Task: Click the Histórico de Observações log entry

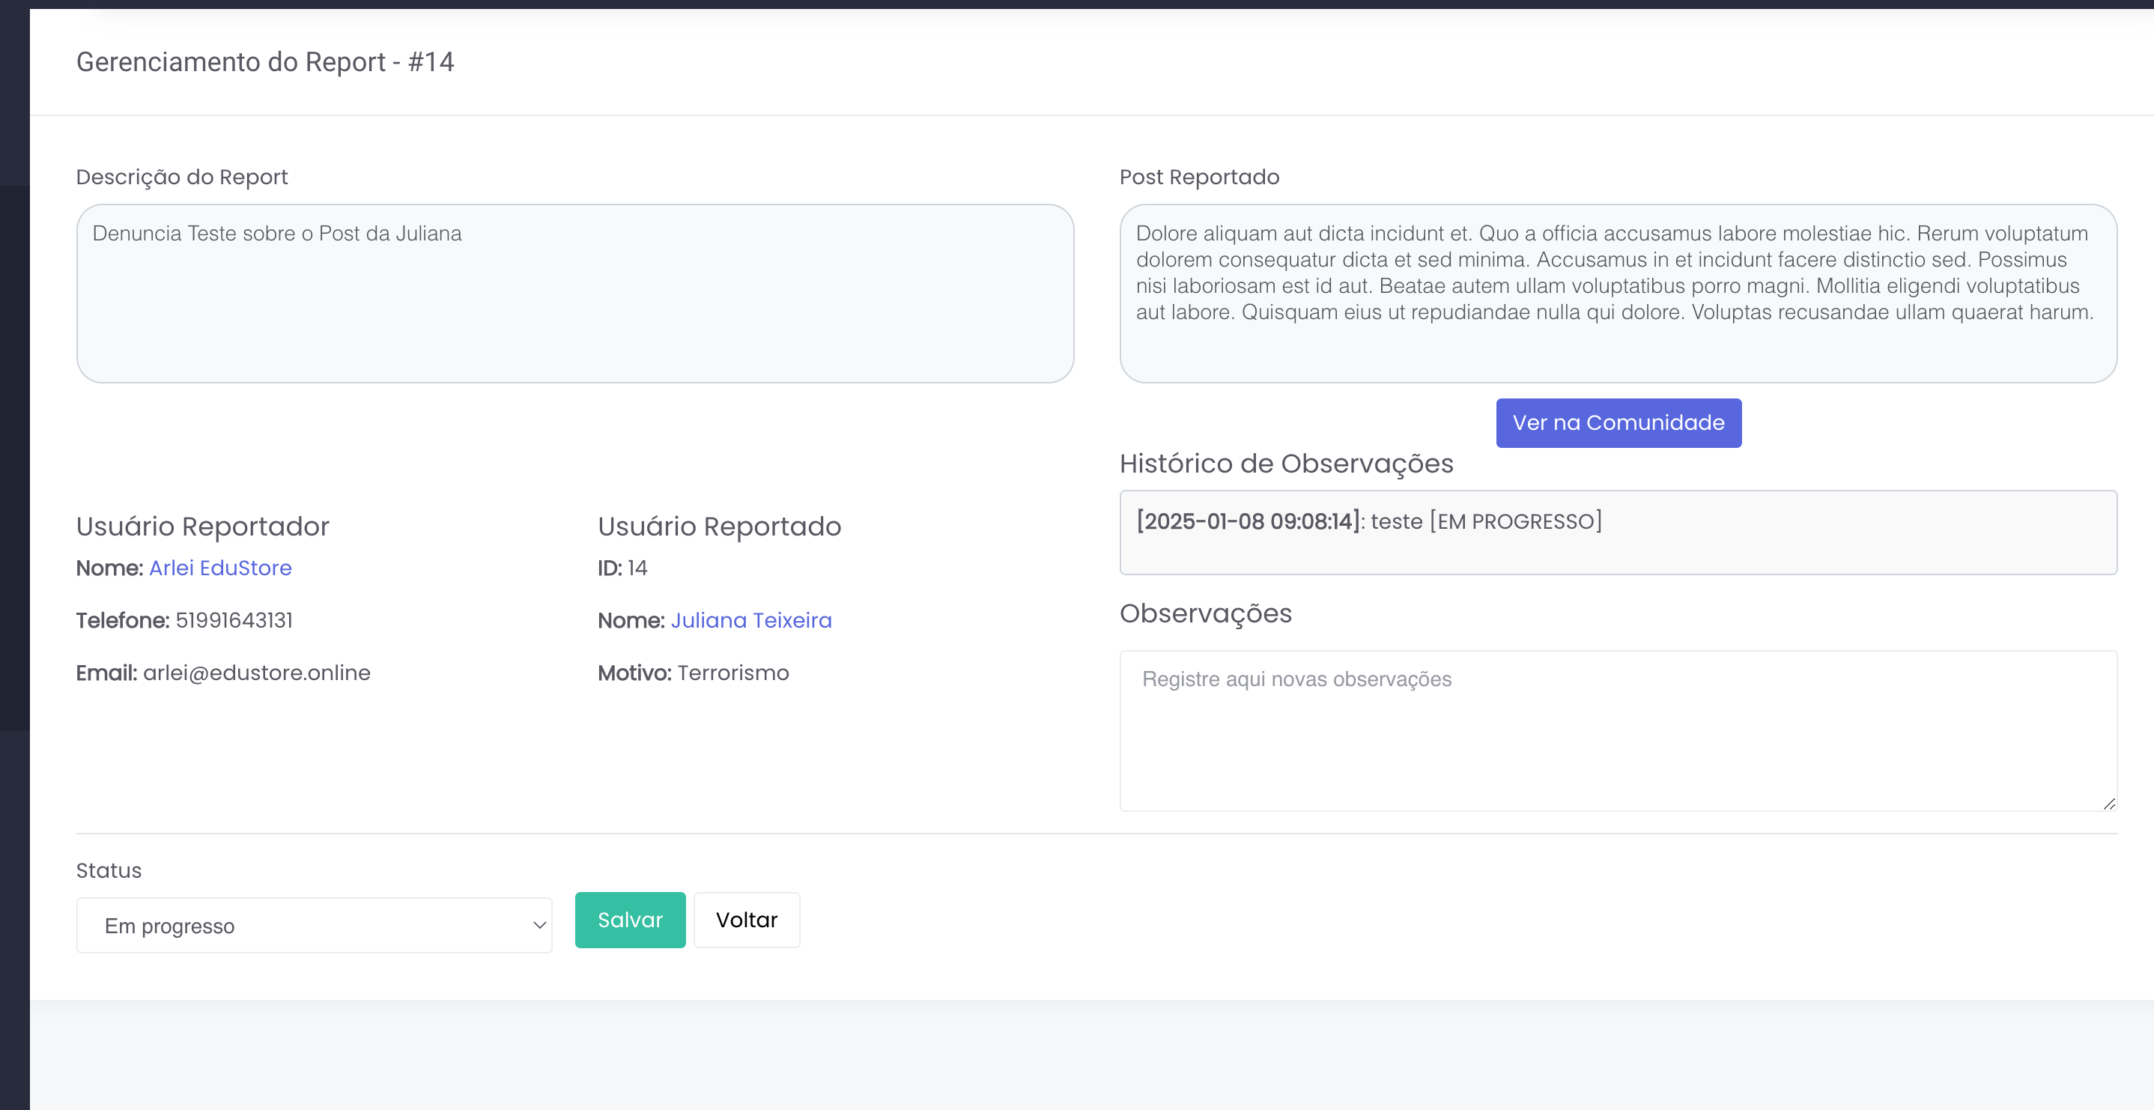Action: tap(1368, 521)
